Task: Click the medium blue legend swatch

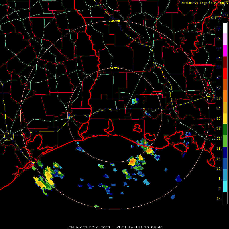Action: 225,164
